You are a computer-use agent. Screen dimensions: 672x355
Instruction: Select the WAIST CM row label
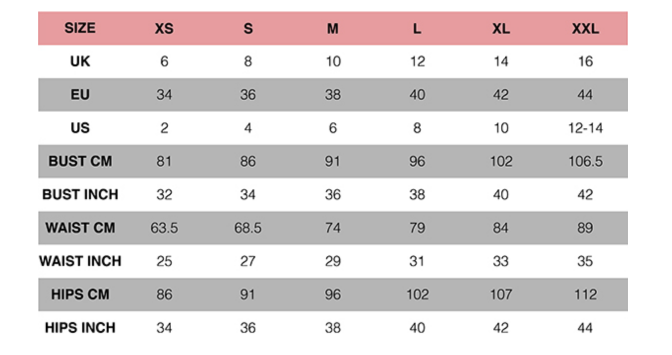pyautogui.click(x=80, y=228)
